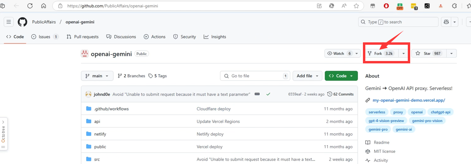The height and width of the screenshot is (164, 471).
Task: Click the site lock icon in address bar
Action: coord(60,6)
